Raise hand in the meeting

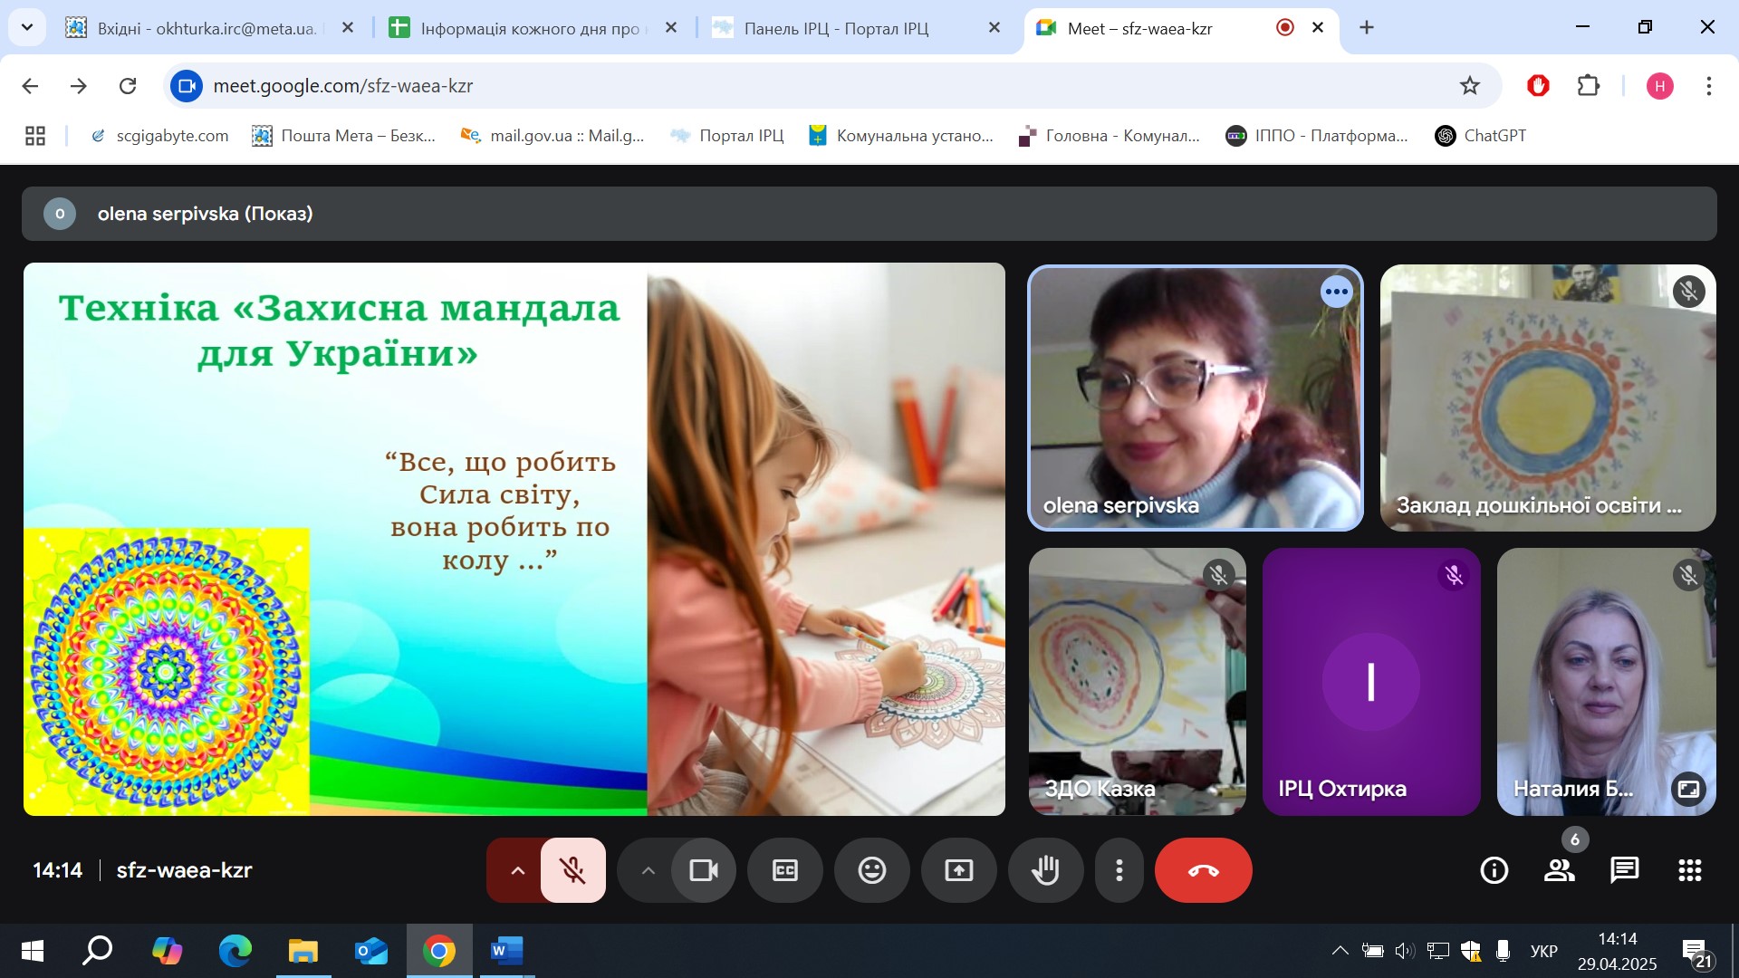1045,870
